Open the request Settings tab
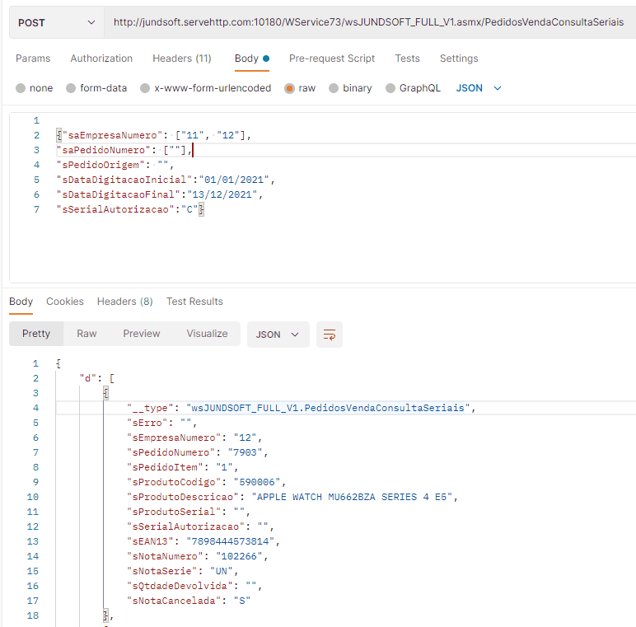Image resolution: width=636 pixels, height=627 pixels. pyautogui.click(x=459, y=58)
